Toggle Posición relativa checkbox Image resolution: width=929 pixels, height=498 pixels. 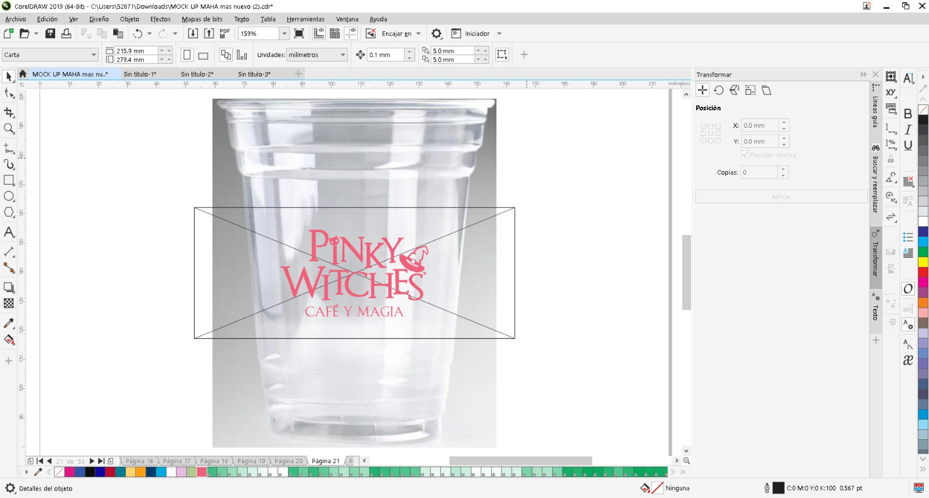(x=745, y=155)
